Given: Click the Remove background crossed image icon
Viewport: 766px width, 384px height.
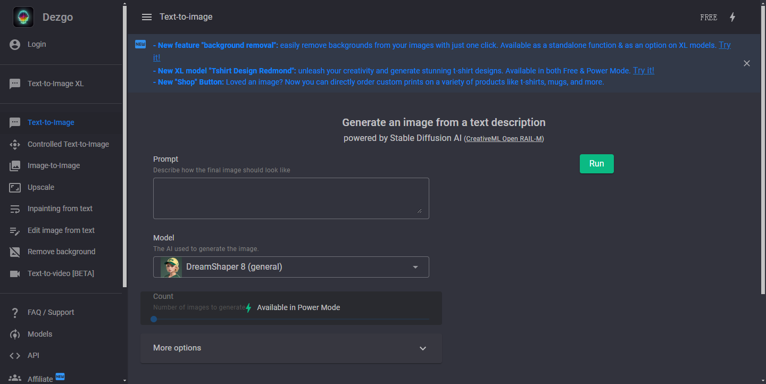Looking at the screenshot, I should pyautogui.click(x=15, y=252).
